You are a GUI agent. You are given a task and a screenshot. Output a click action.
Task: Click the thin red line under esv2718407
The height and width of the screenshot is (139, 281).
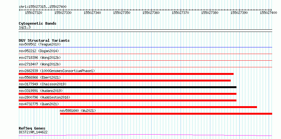click(x=146, y=67)
